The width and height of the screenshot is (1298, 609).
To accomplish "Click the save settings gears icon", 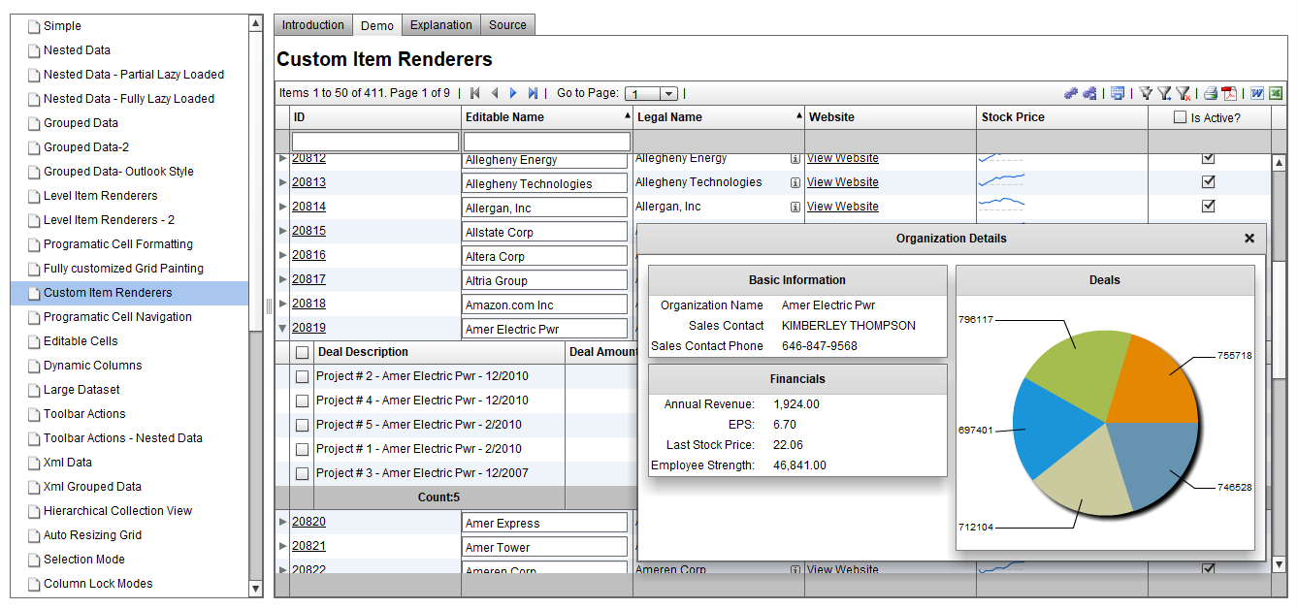I will [1089, 93].
